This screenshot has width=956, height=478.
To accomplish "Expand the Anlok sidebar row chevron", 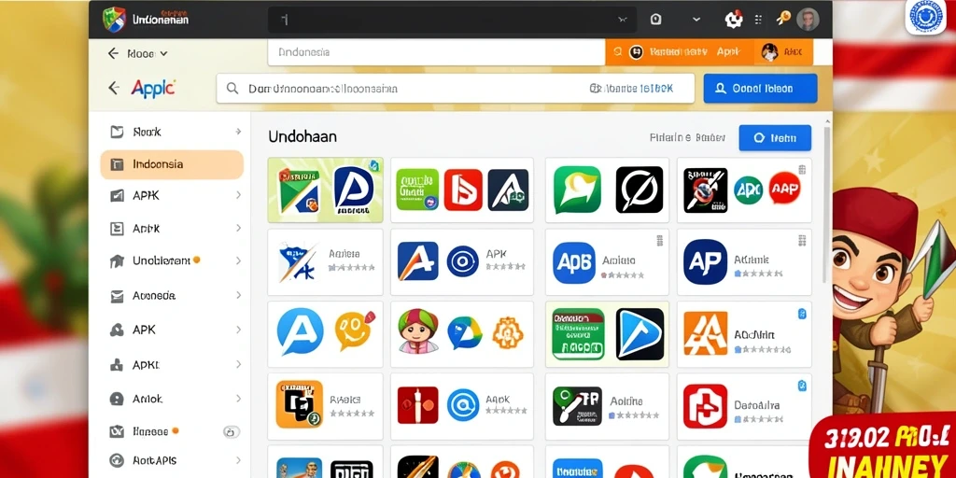I will coord(238,399).
